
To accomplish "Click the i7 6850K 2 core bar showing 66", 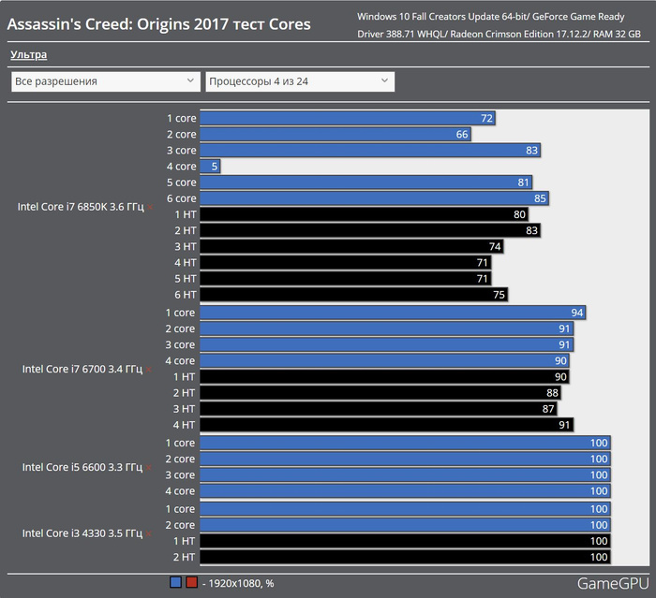I will (335, 135).
